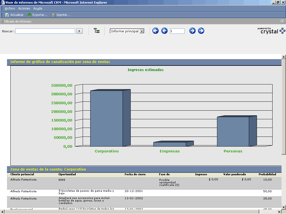Click the horizontal scrollbar thumb
The width and height of the screenshot is (286, 214).
[x=132, y=212]
